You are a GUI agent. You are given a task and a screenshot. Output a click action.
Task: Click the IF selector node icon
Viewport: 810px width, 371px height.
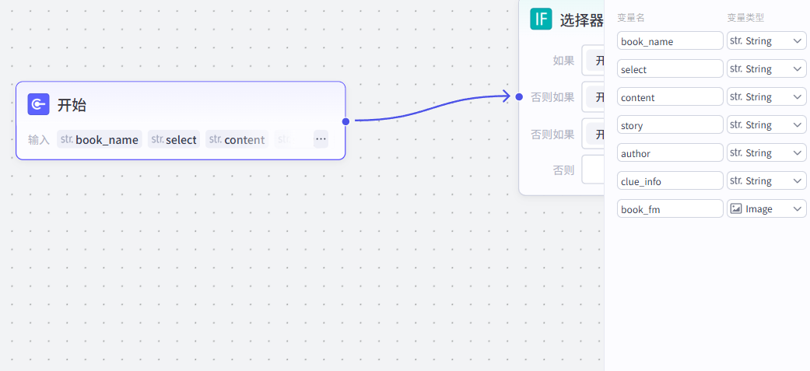[541, 19]
